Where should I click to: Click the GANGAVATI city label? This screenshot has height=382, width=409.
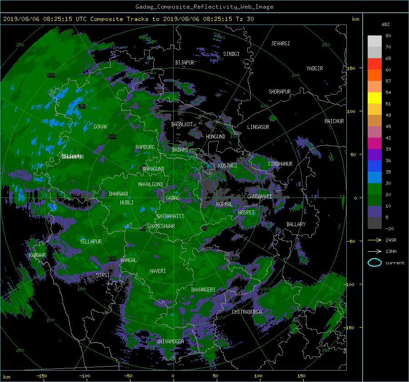click(259, 197)
